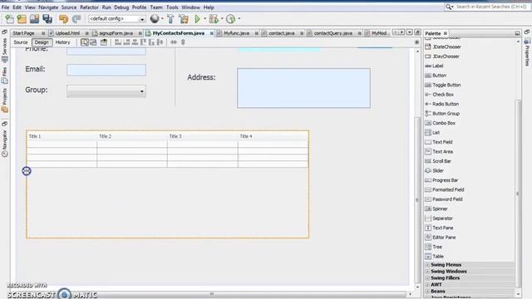Open dropdown arrow next to Run icon

click(x=204, y=19)
